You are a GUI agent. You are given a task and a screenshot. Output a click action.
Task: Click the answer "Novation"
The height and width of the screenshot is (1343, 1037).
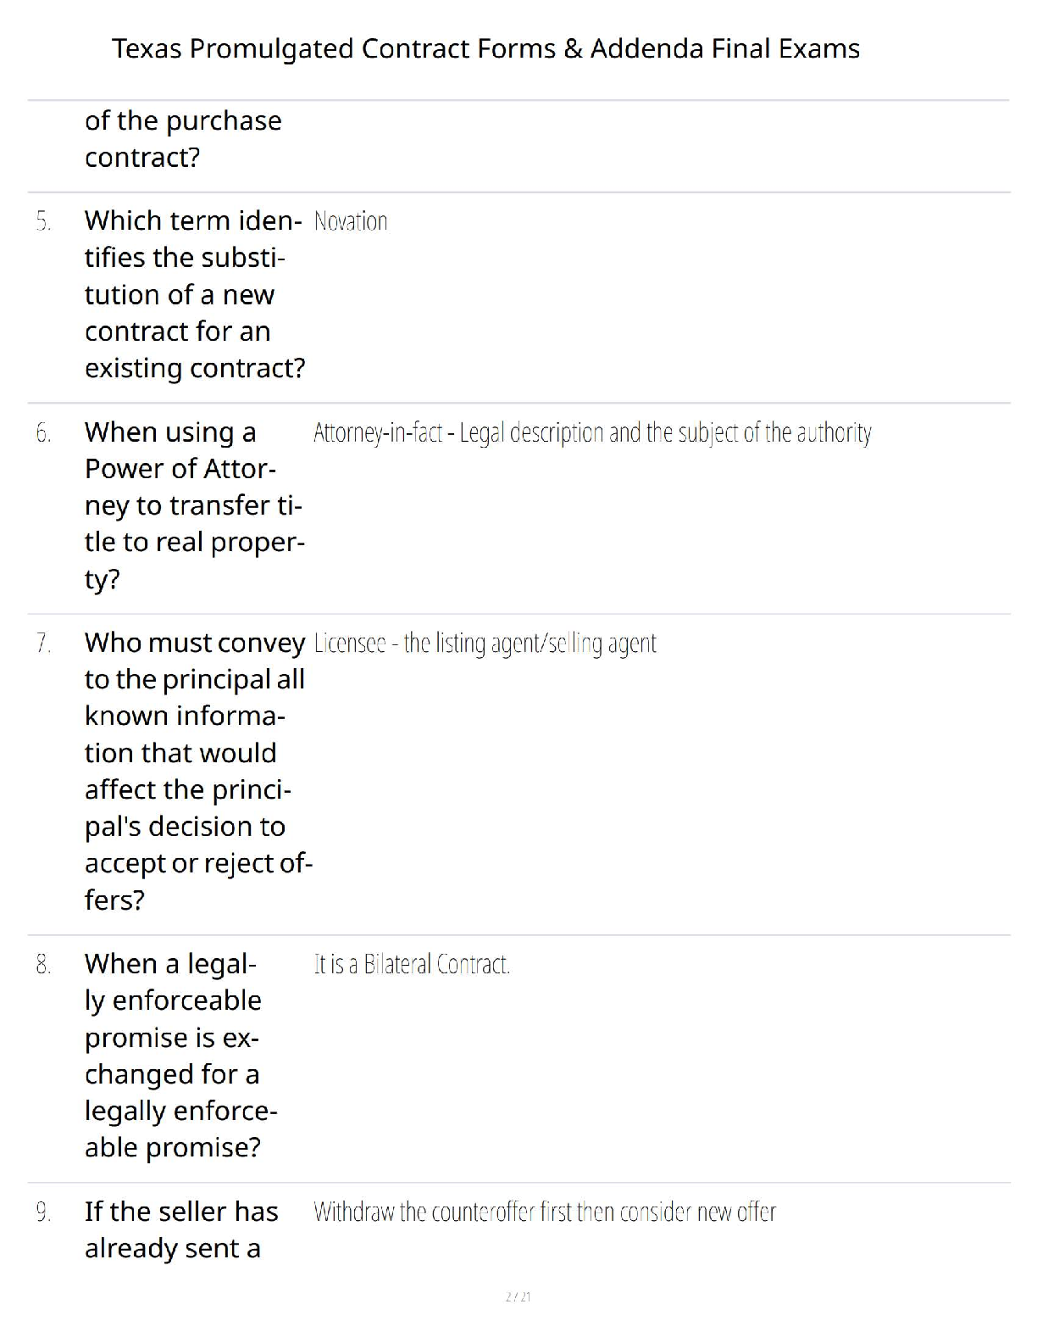pyautogui.click(x=351, y=222)
